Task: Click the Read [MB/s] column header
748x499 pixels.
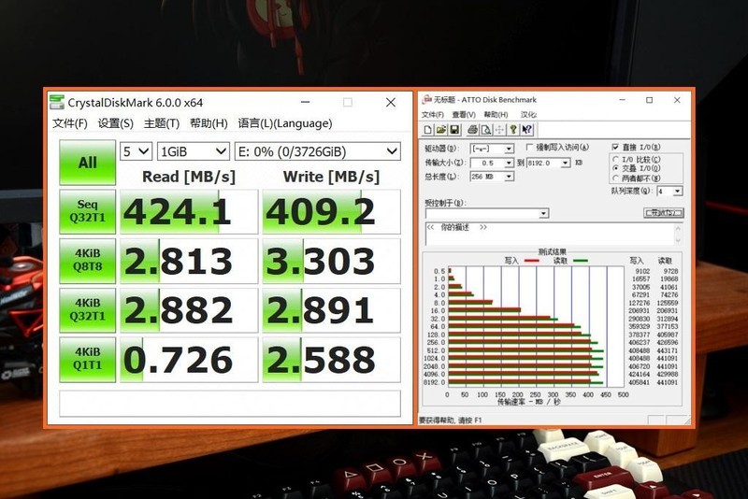Action: point(189,177)
